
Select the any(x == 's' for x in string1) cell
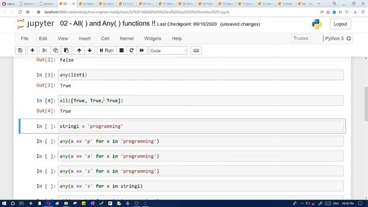(201, 186)
